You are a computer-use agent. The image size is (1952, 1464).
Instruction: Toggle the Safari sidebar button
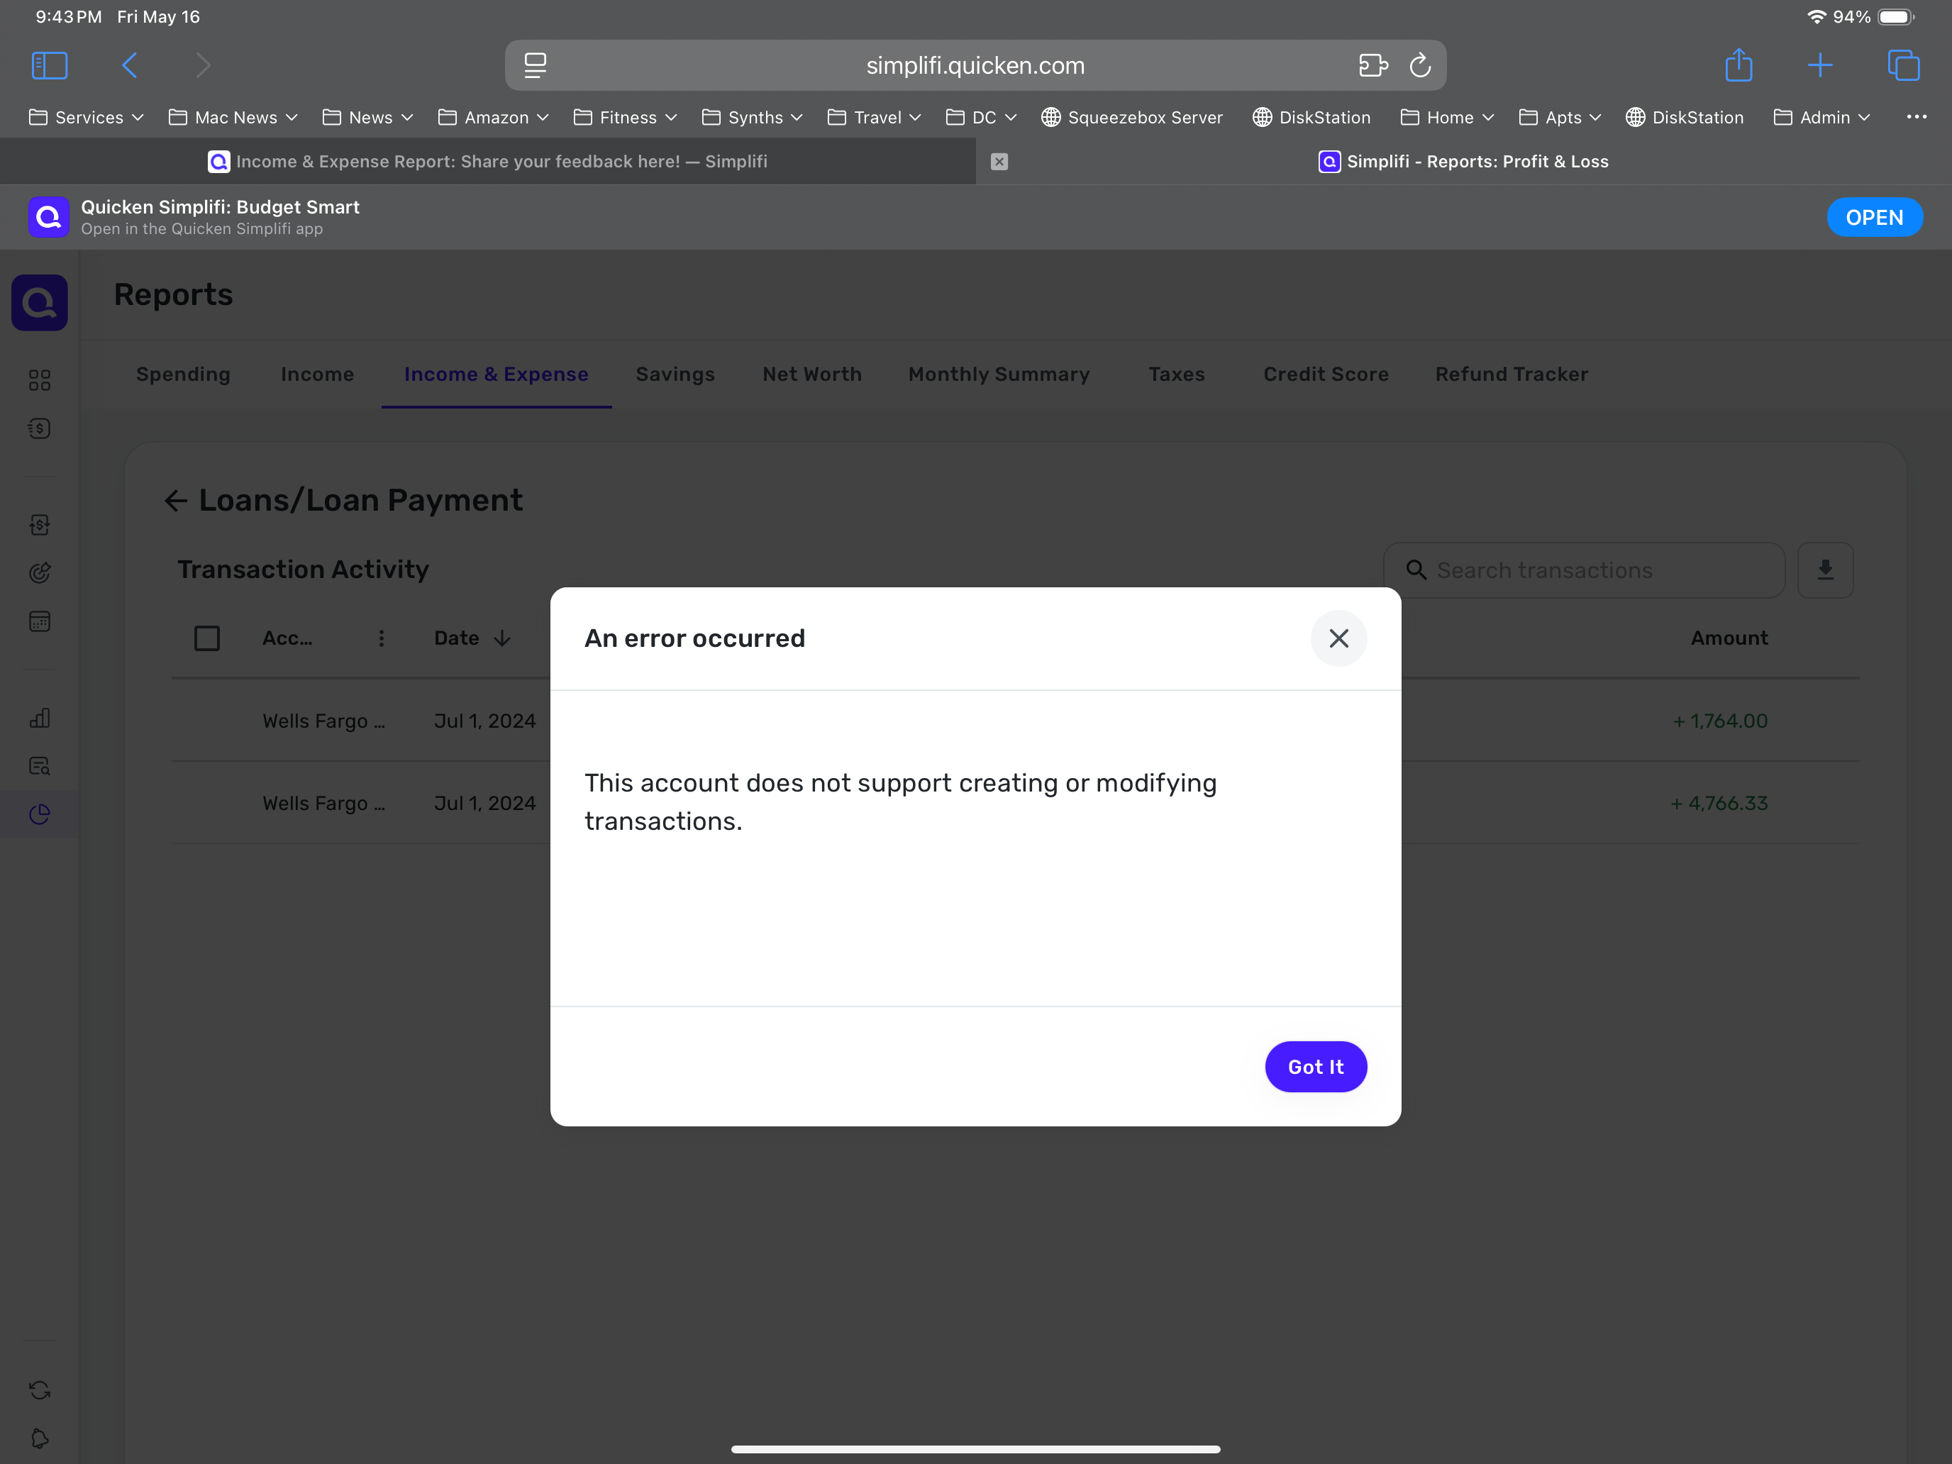pos(50,65)
